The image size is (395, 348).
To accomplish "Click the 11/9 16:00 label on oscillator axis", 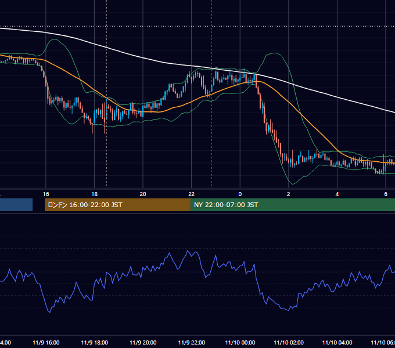I will pos(46,342).
